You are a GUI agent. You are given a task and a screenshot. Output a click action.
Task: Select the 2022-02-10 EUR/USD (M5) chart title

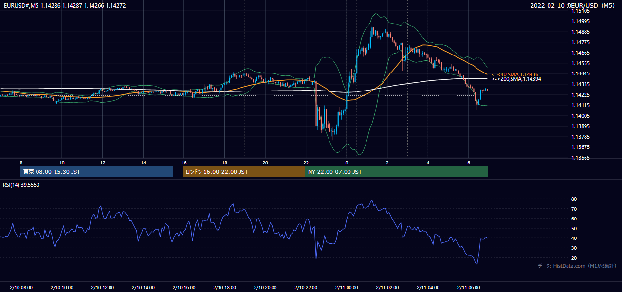pos(573,6)
